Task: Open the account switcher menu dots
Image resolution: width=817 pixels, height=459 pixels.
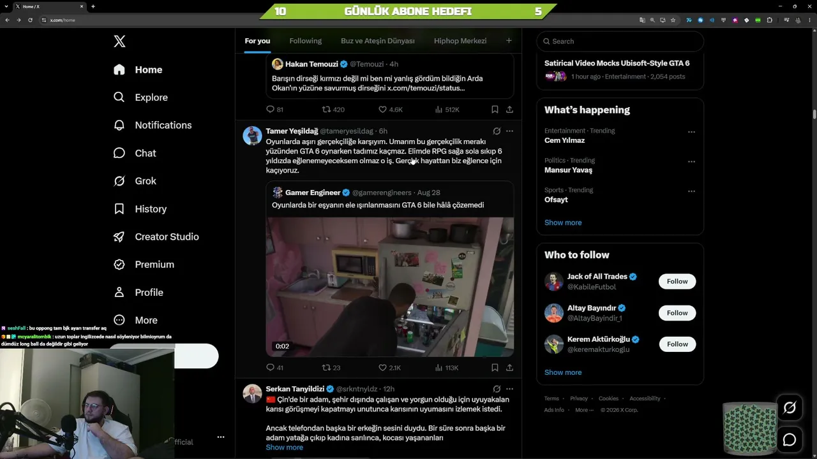Action: coord(221,437)
